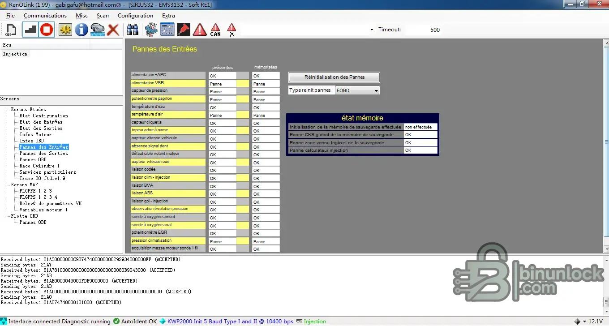This screenshot has height=326, width=609.
Task: Open the Misc menu
Action: 82,16
